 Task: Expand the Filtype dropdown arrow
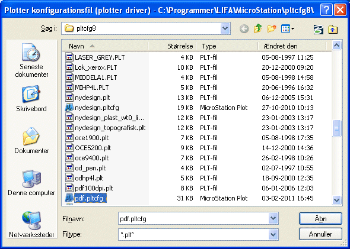(273, 235)
